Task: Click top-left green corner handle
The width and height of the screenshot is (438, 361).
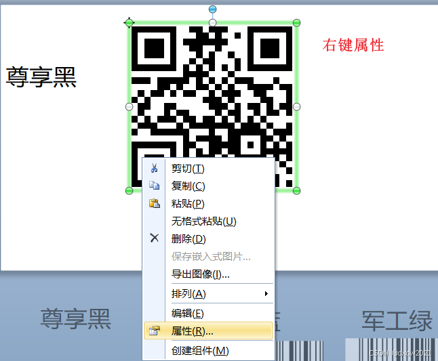Action: [129, 22]
